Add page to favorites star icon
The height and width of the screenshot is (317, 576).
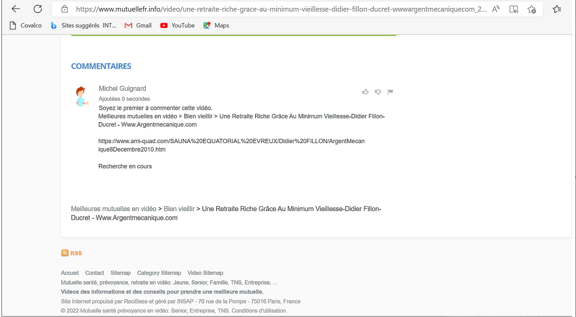(531, 9)
